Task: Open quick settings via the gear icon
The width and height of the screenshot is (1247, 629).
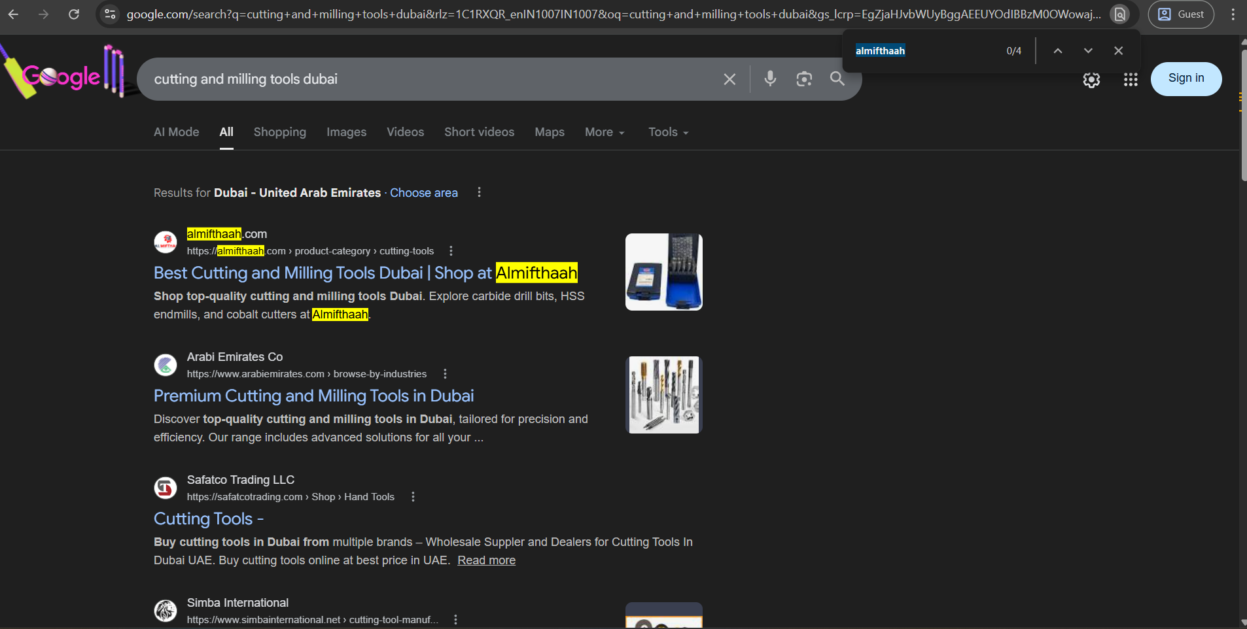Action: (1091, 79)
